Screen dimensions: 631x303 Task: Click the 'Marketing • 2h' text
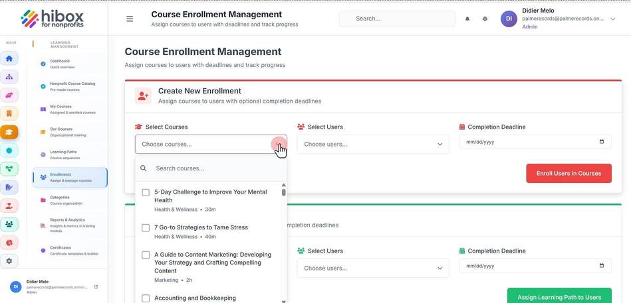pyautogui.click(x=173, y=280)
